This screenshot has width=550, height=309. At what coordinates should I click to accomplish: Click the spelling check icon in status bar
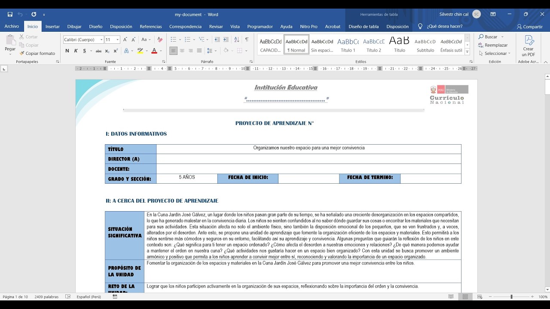tap(68, 297)
